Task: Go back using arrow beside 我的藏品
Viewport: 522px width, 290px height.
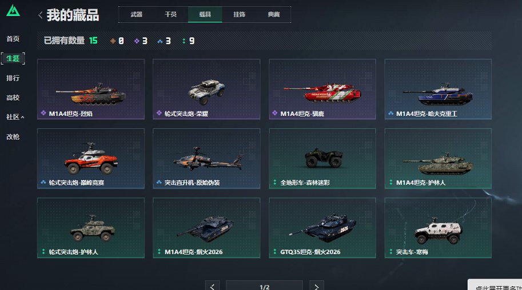Action: pos(40,15)
